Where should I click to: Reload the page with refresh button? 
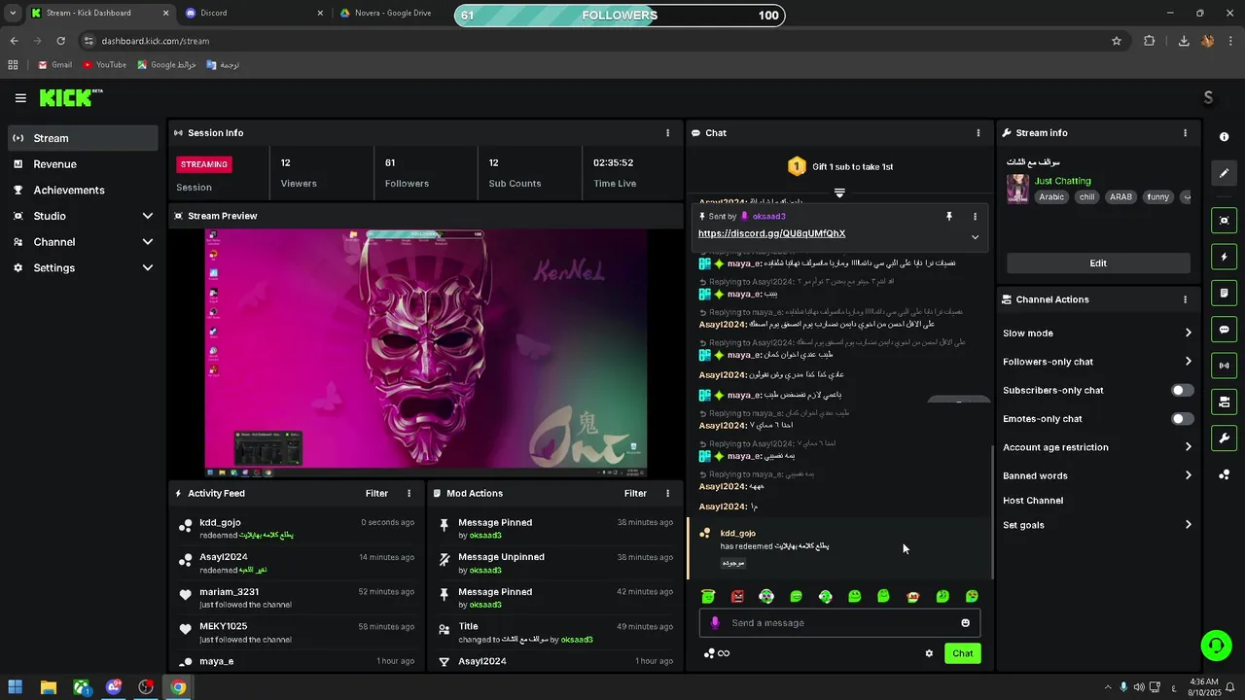pyautogui.click(x=60, y=41)
